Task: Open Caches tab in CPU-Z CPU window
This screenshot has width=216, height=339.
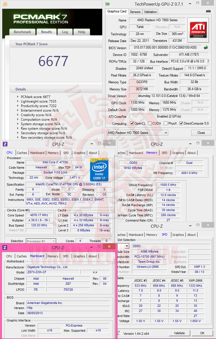Action: 22,153
